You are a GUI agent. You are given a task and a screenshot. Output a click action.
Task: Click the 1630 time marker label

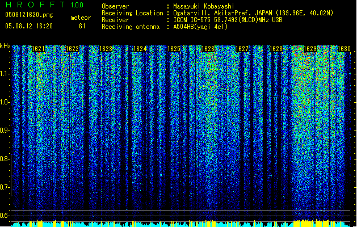point(344,49)
